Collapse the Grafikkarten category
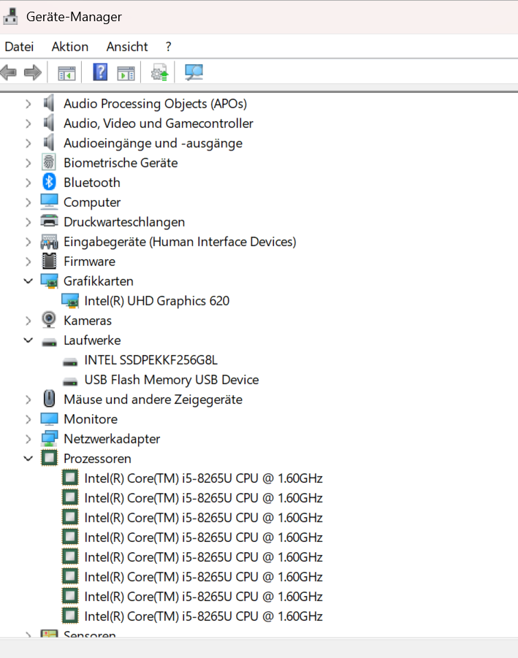Screen dimensions: 518x658 pos(28,281)
